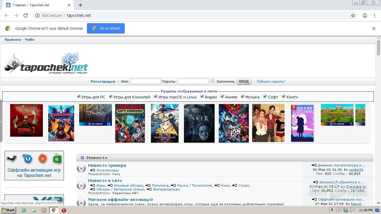Image resolution: width=381 pixels, height=214 pixels.
Task: Check the Запомнить checkbox
Action: pos(213,81)
